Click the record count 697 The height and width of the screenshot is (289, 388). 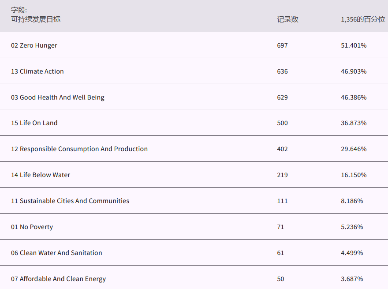coord(282,45)
